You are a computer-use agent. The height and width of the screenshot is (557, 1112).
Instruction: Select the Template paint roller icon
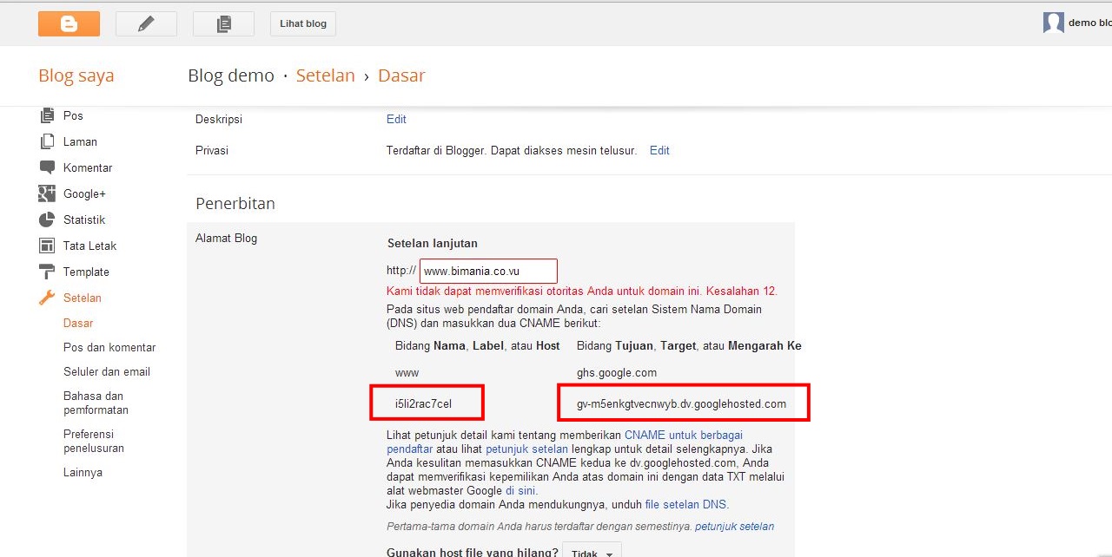pos(47,272)
